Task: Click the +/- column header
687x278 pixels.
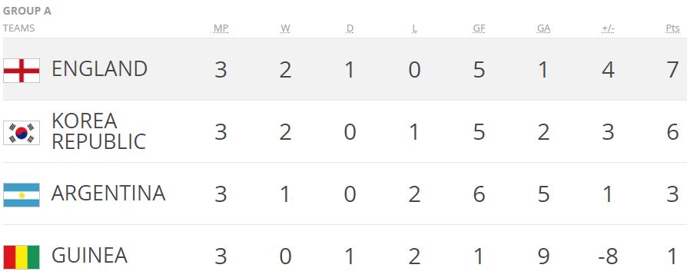Action: pos(608,28)
